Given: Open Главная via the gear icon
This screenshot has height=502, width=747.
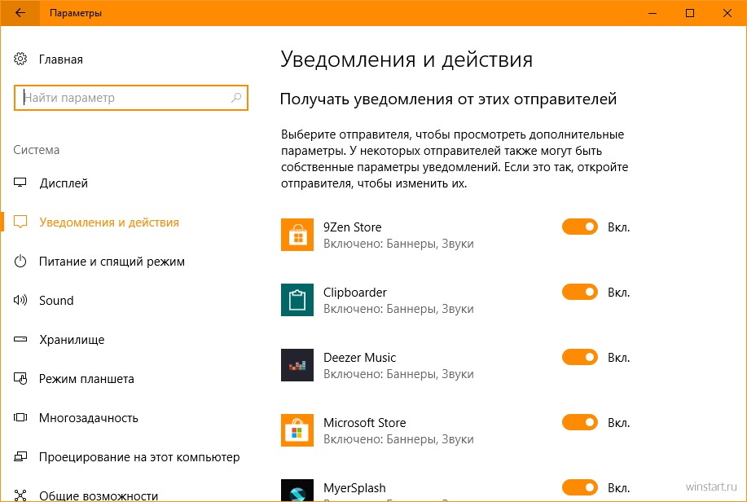Looking at the screenshot, I should pyautogui.click(x=20, y=59).
